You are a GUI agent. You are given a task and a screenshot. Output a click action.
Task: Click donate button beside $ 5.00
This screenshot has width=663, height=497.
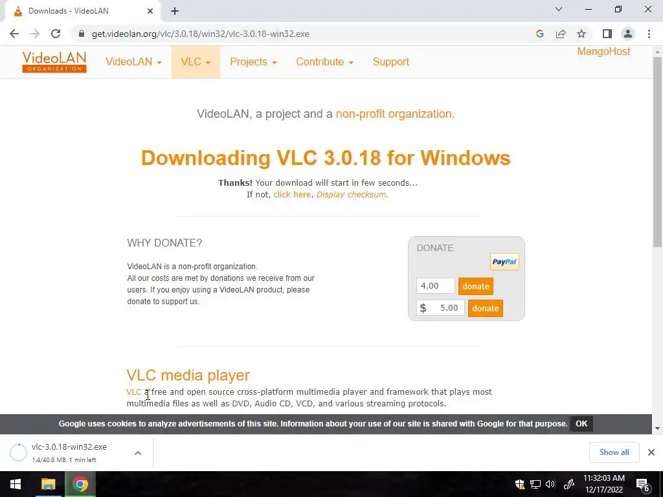pyautogui.click(x=486, y=308)
